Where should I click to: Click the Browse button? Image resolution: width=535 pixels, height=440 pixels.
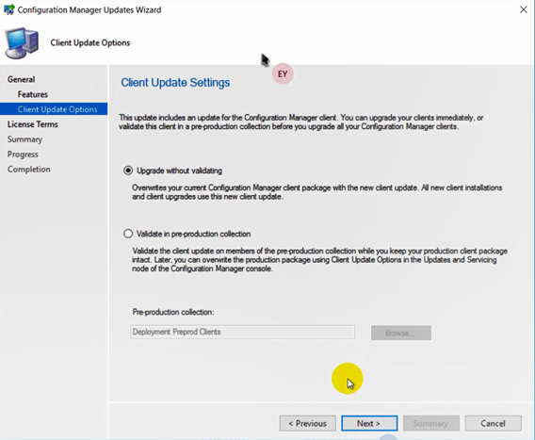click(x=401, y=333)
